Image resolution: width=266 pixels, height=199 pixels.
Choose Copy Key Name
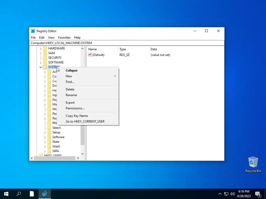click(88, 116)
